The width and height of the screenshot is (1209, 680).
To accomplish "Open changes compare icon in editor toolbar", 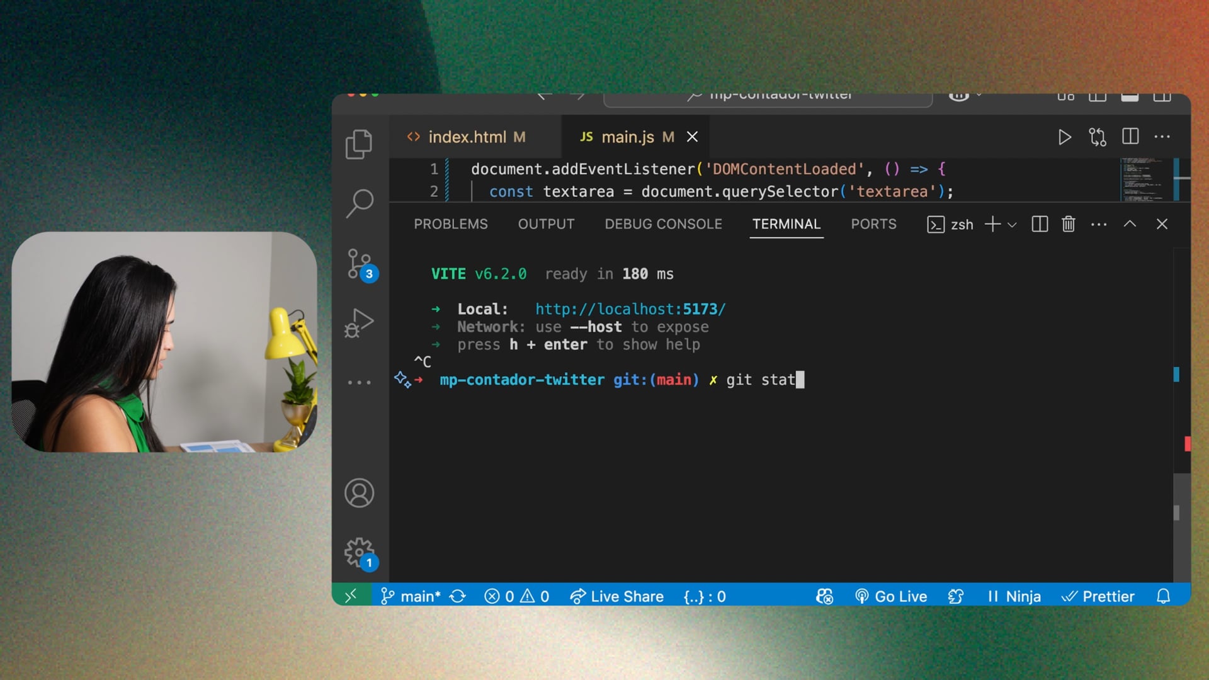I will point(1097,137).
